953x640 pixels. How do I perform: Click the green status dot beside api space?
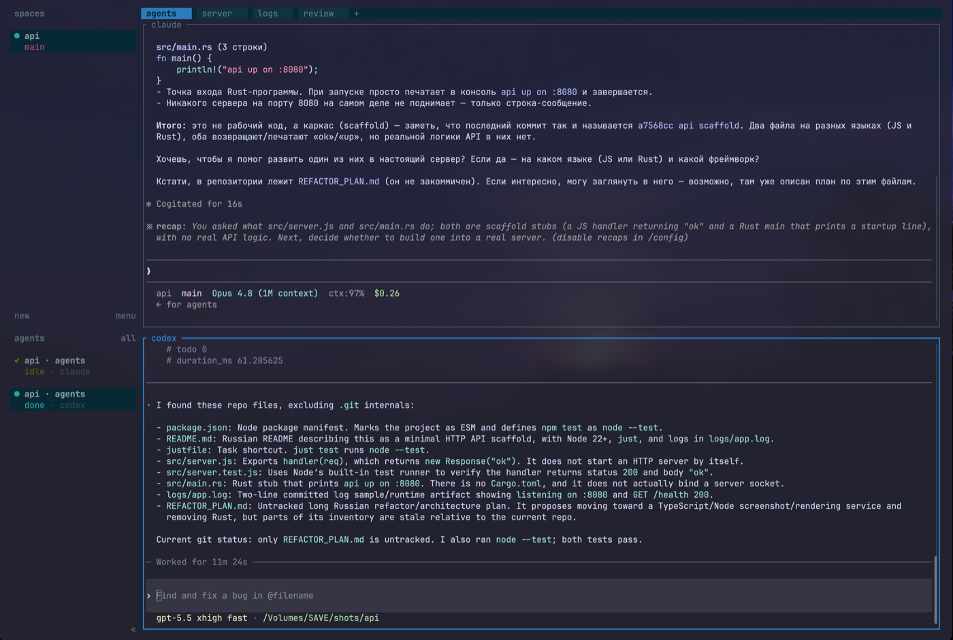click(x=17, y=36)
